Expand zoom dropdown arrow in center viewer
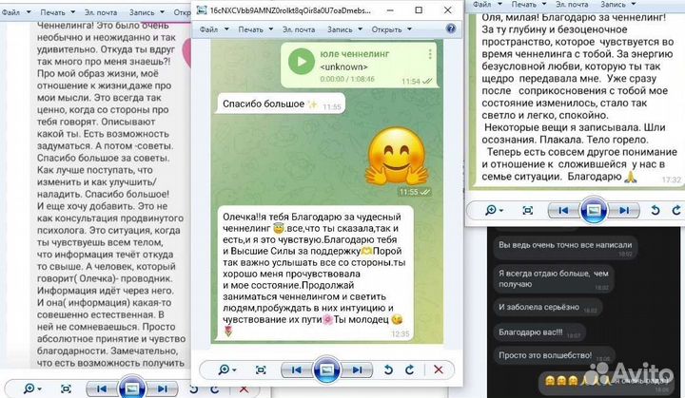Screen dimensions: 685x398 (235, 370)
